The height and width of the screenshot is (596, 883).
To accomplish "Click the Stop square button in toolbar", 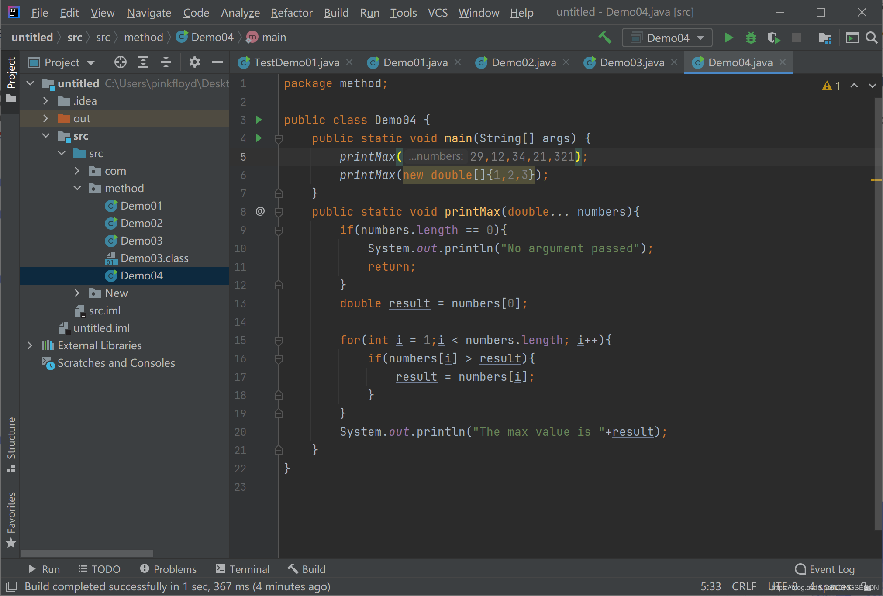I will pos(797,38).
